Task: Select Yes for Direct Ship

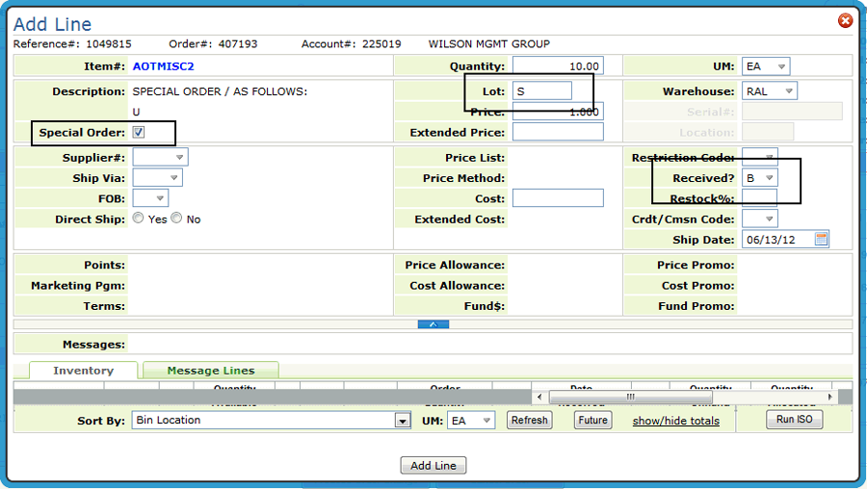Action: 139,219
